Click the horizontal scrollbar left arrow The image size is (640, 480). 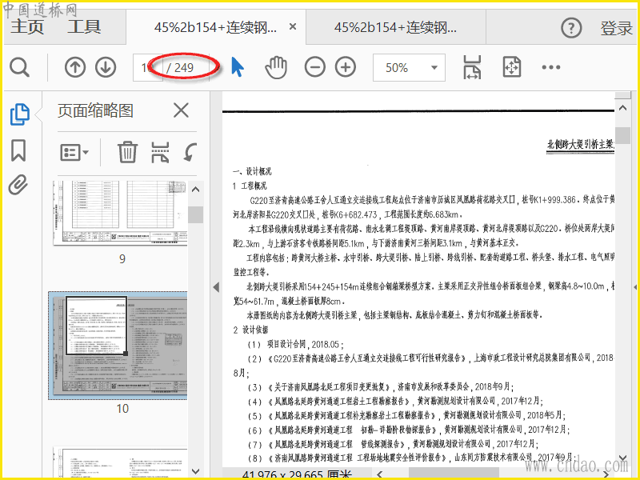[380, 474]
